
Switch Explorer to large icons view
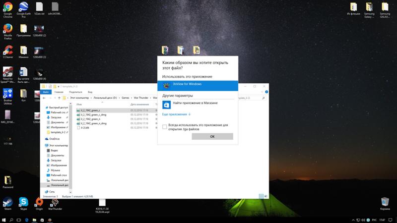pyautogui.click(x=265, y=196)
